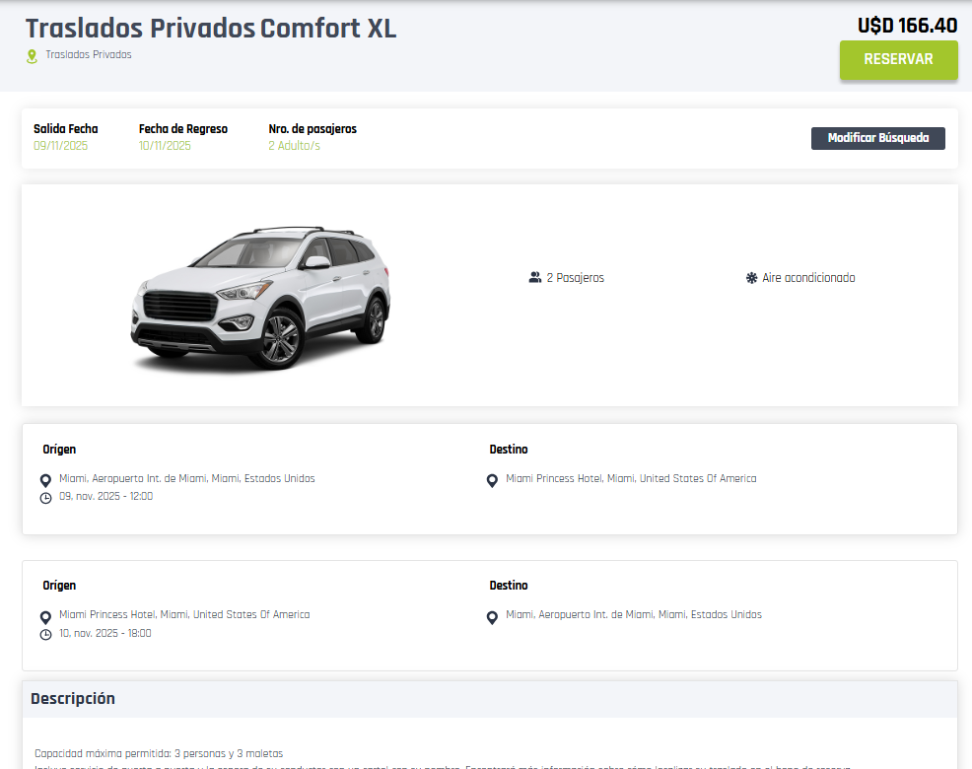This screenshot has width=972, height=769.
Task: Click the clock icon next to 10 nov. 2025
Action: [x=45, y=634]
